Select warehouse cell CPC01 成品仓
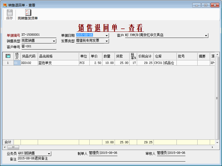Image resolution: width=222 pixels, height=166 pixels. coord(165,63)
